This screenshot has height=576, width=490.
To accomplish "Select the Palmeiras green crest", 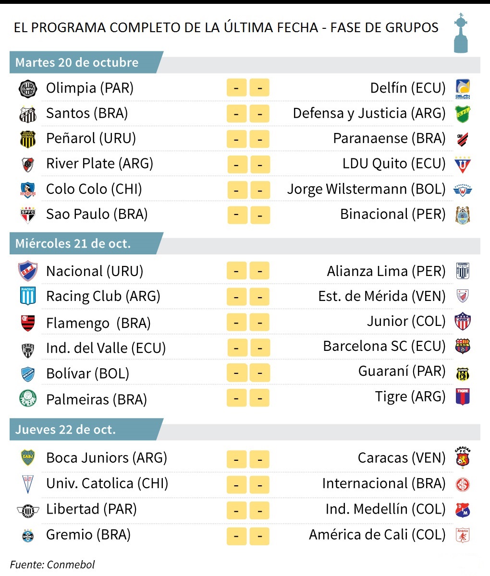I will pos(27,399).
